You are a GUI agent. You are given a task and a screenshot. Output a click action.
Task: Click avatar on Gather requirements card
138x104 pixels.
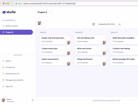[68, 64]
